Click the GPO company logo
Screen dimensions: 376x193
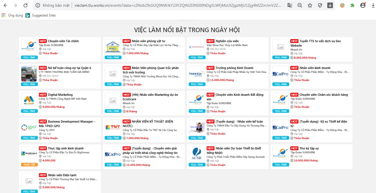(x=29, y=127)
